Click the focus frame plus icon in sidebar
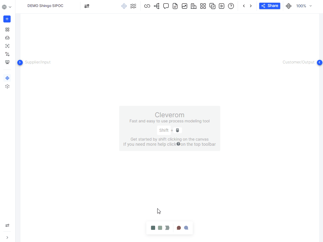The height and width of the screenshot is (242, 323). (x=7, y=46)
